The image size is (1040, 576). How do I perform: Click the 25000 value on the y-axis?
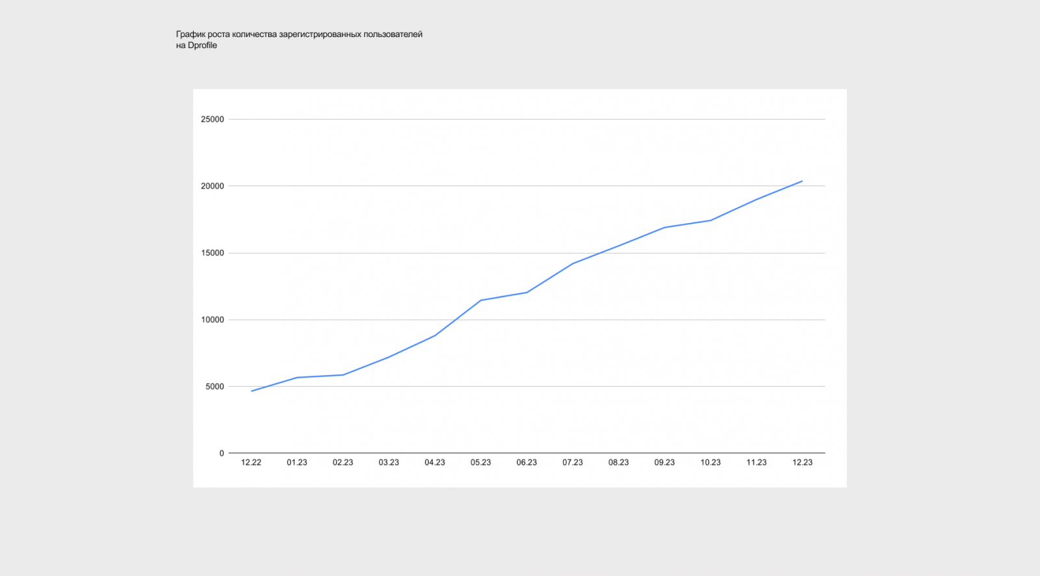212,120
